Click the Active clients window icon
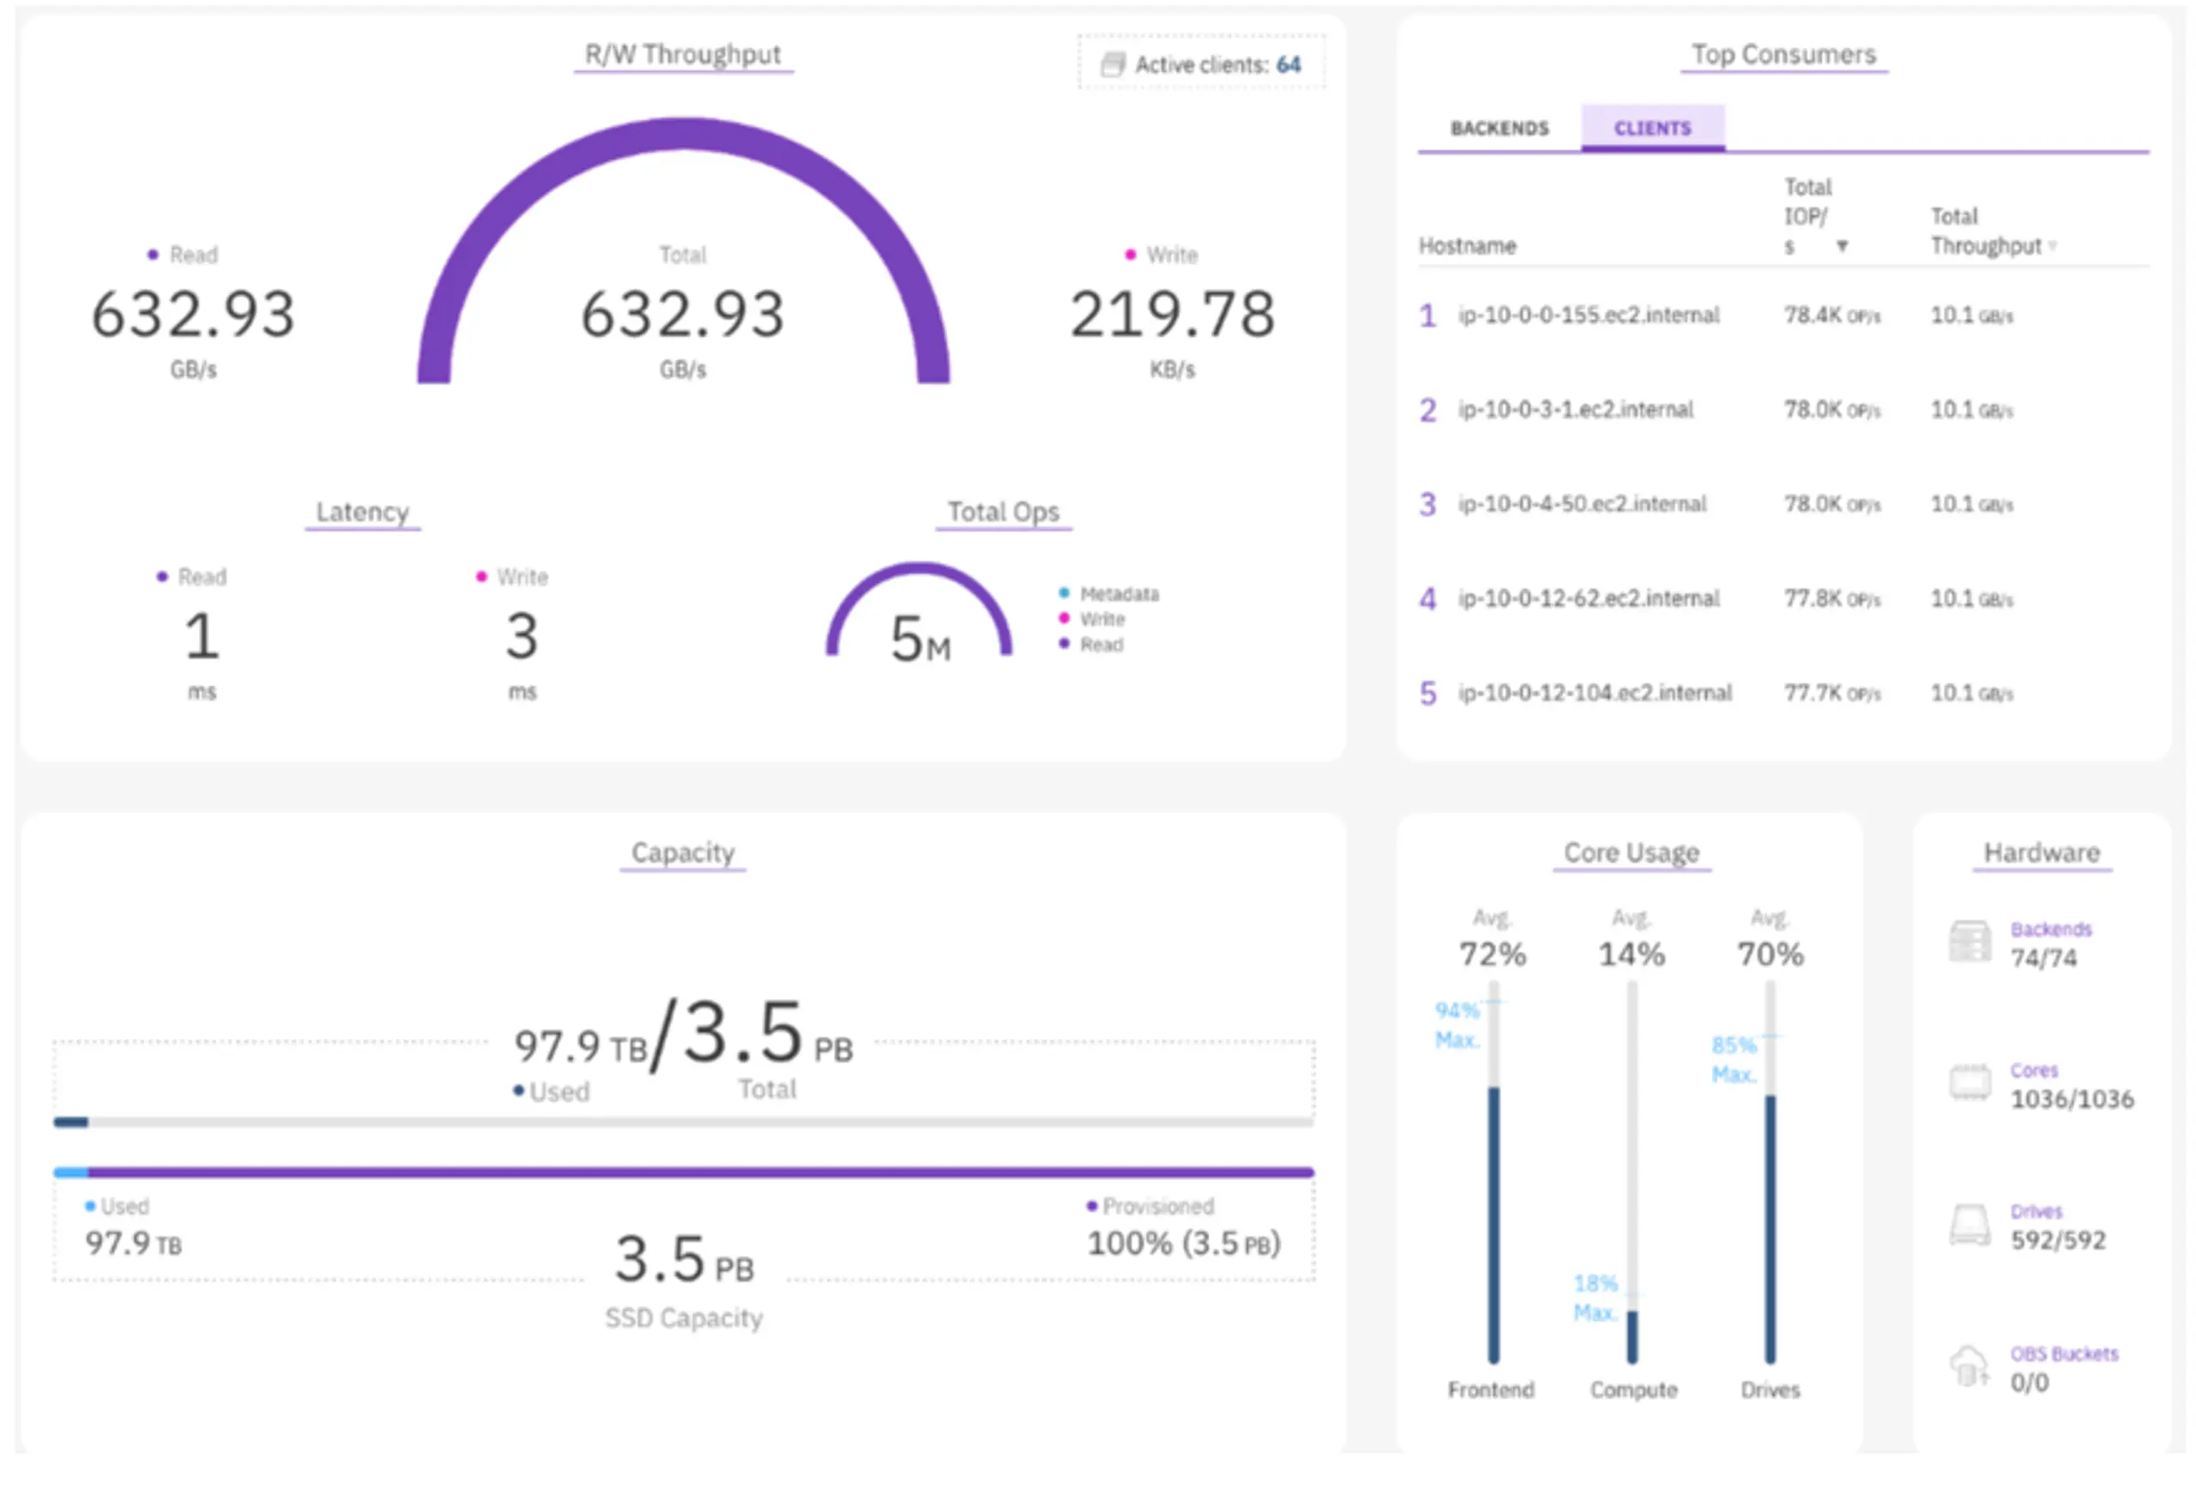Screen dimensions: 2196x1493 click(x=1113, y=64)
